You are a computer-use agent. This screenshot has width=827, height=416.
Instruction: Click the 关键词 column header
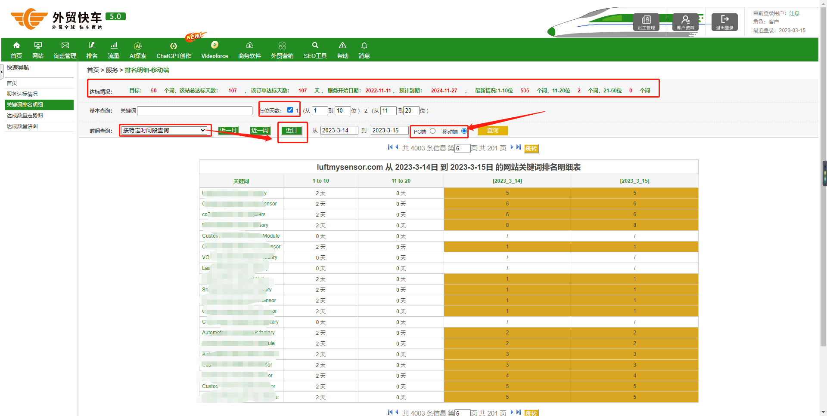click(x=241, y=181)
